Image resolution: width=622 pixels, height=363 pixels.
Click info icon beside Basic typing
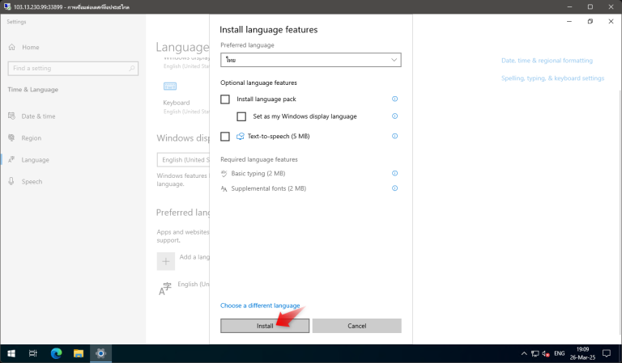pos(394,173)
